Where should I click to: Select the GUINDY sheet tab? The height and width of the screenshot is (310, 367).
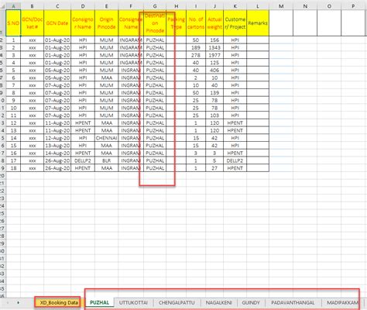click(251, 302)
